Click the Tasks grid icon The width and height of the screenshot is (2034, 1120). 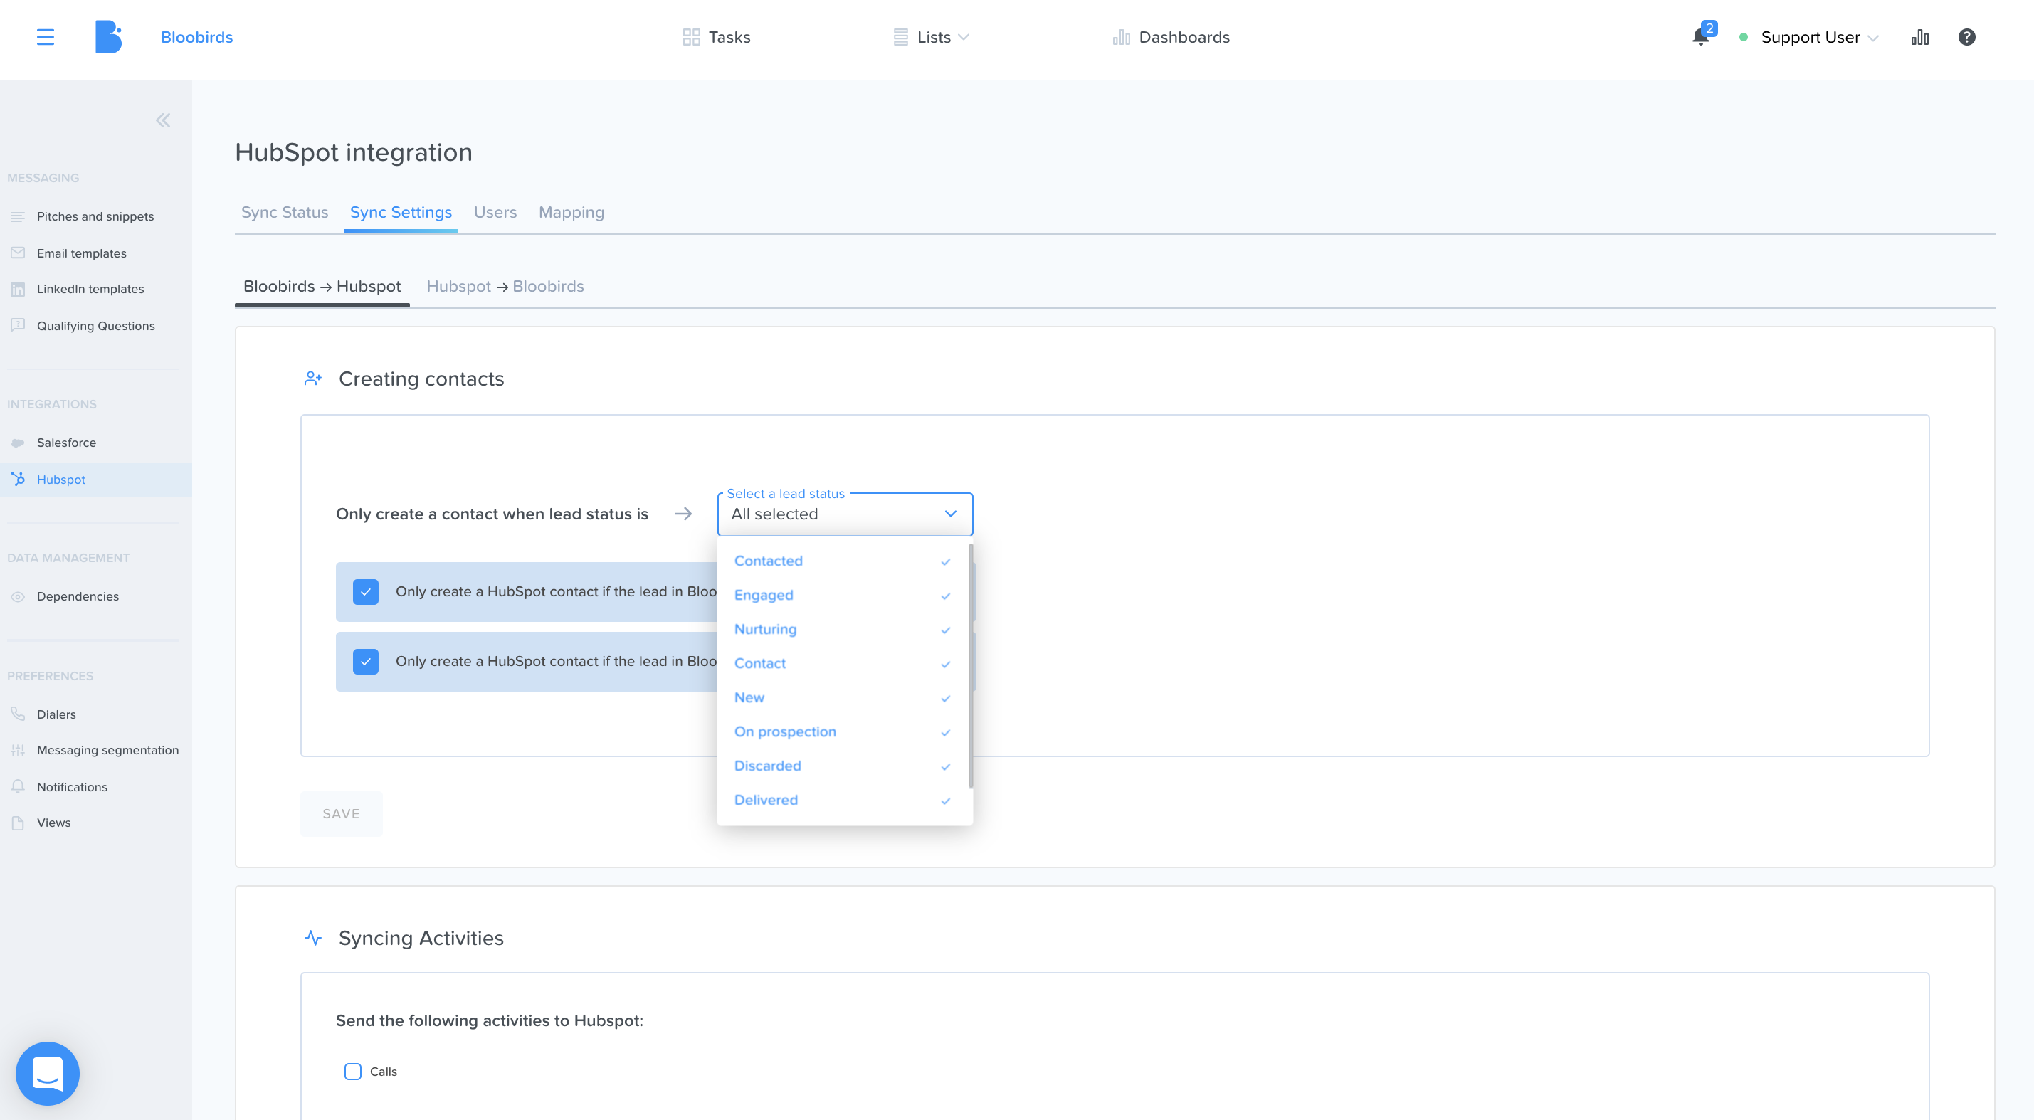pos(691,37)
